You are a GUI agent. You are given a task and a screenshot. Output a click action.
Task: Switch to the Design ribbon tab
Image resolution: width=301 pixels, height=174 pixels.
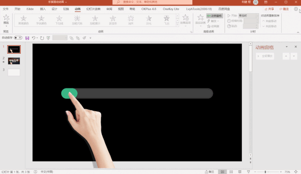coord(55,9)
